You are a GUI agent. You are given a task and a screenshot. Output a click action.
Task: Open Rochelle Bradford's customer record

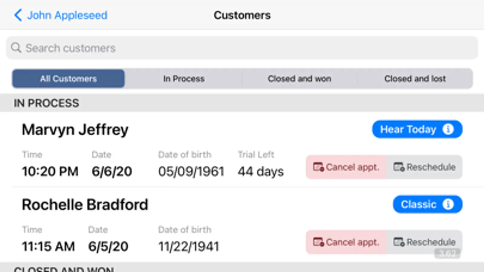pos(85,205)
